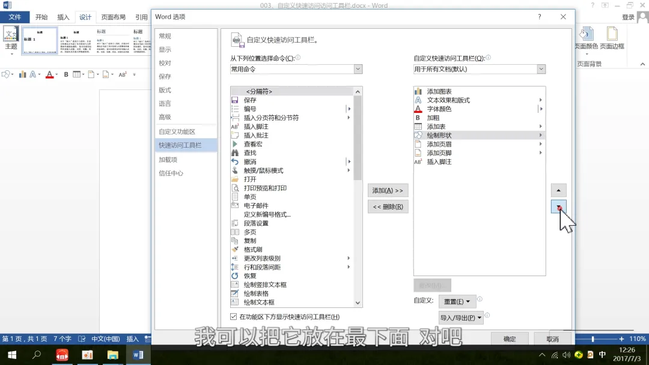
Task: Select the Open folder icon
Action: coord(235,179)
